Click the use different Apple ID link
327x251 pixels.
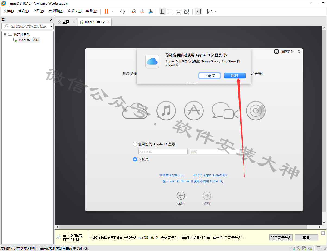click(193, 181)
